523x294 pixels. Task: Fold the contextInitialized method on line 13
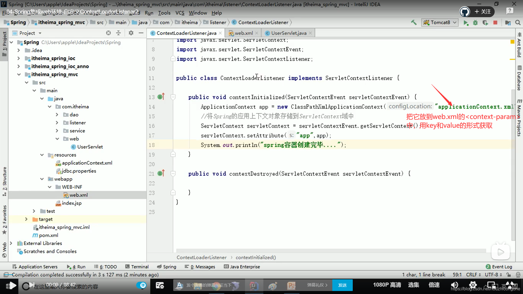pos(173,97)
